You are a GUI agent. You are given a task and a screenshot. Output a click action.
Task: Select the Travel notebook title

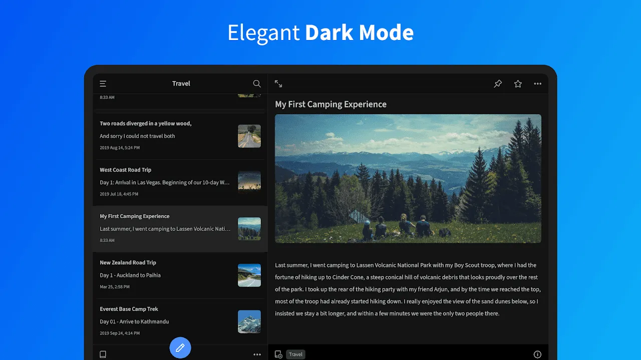coord(181,83)
